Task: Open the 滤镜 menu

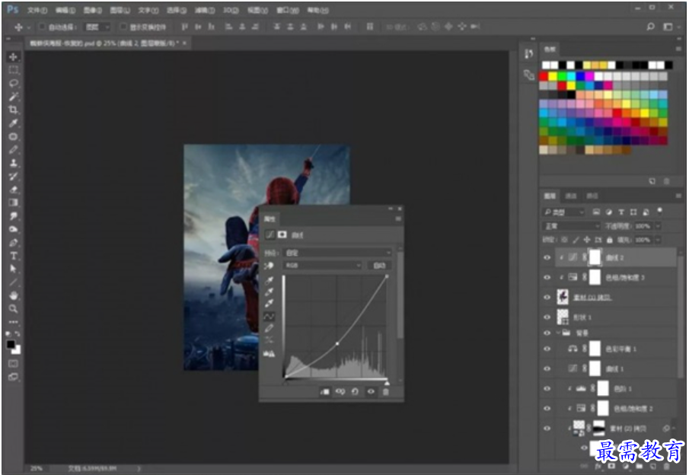Action: coord(204,10)
